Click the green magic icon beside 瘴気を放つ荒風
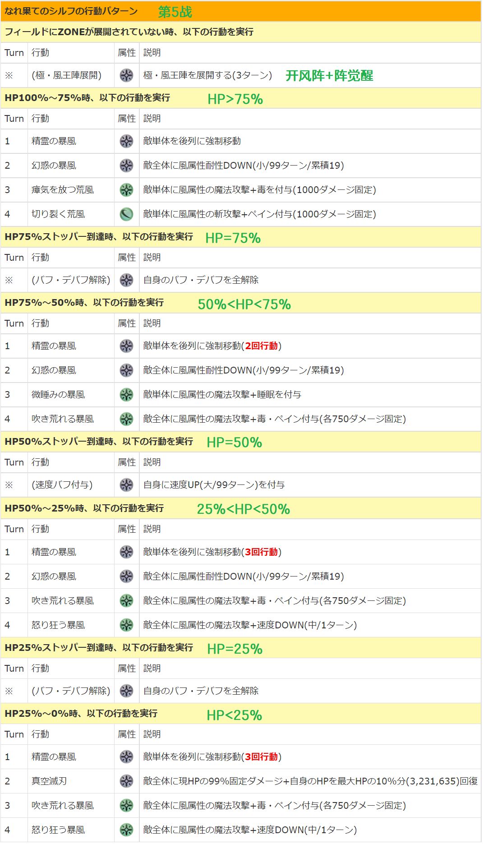Viewport: 483px width, 844px height. tap(126, 190)
